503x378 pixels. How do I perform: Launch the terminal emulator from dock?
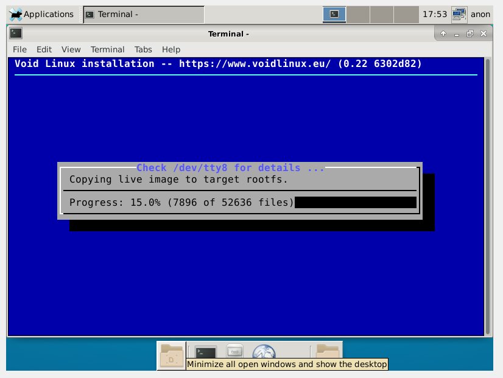206,352
